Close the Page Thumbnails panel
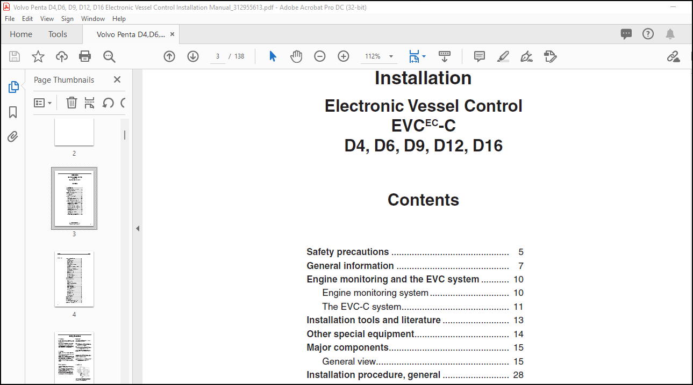This screenshot has width=693, height=385. click(117, 79)
